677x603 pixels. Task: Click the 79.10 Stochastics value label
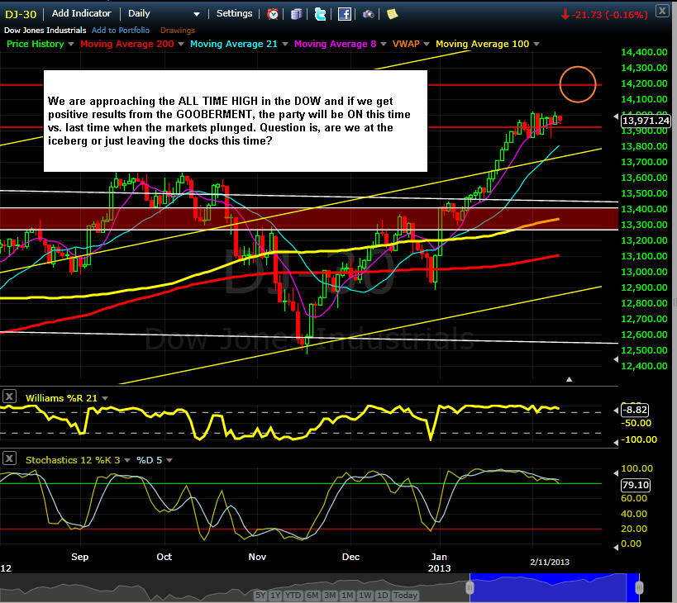tap(635, 485)
